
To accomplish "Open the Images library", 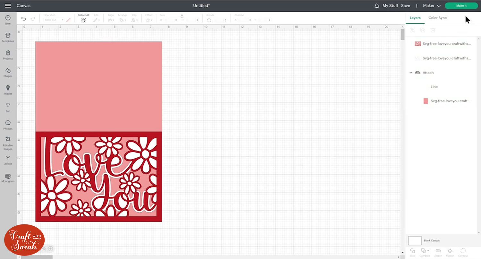I will (8, 90).
